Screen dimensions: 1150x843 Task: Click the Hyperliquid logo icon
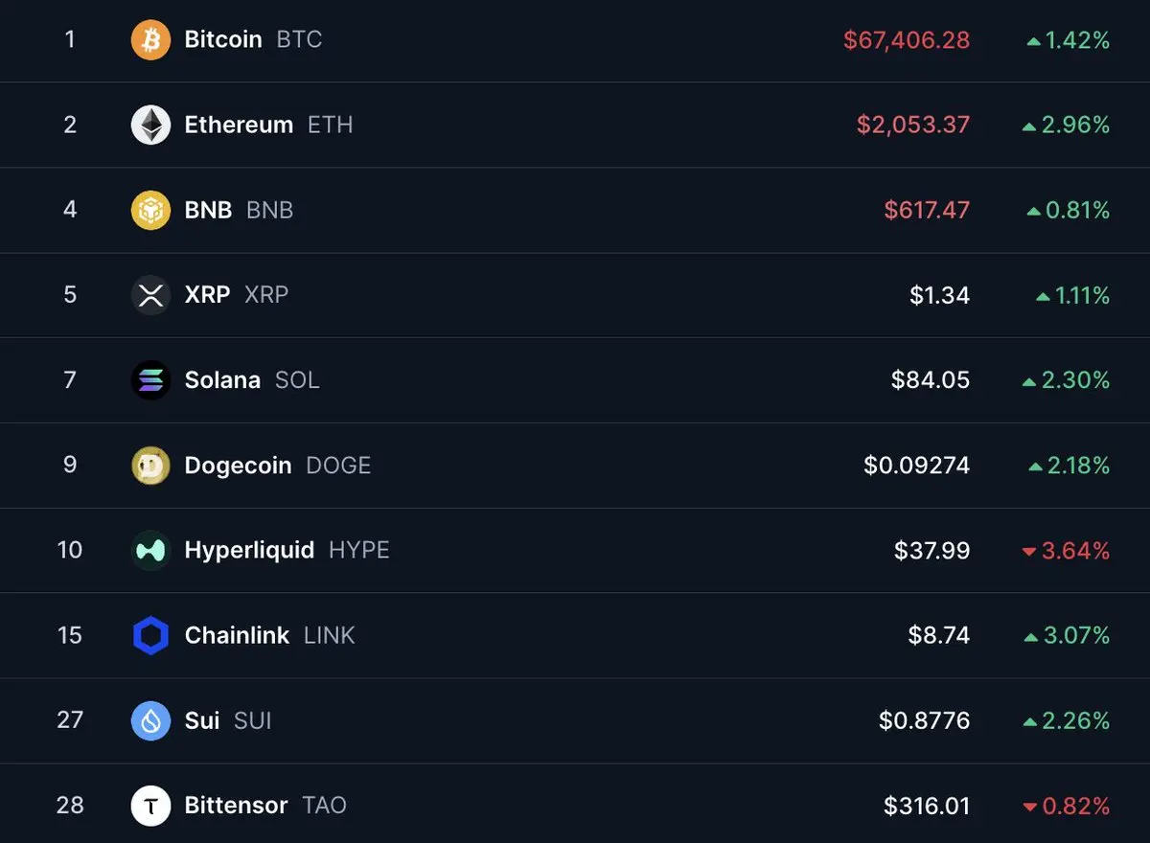pyautogui.click(x=150, y=550)
